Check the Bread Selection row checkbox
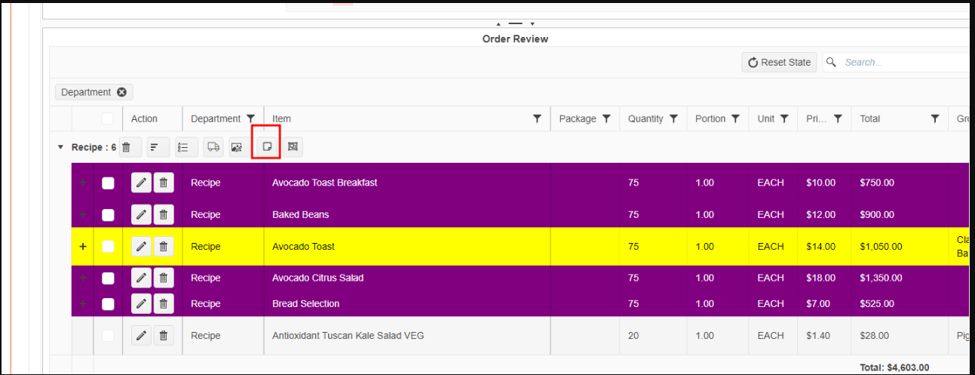The height and width of the screenshot is (375, 975). pyautogui.click(x=108, y=304)
